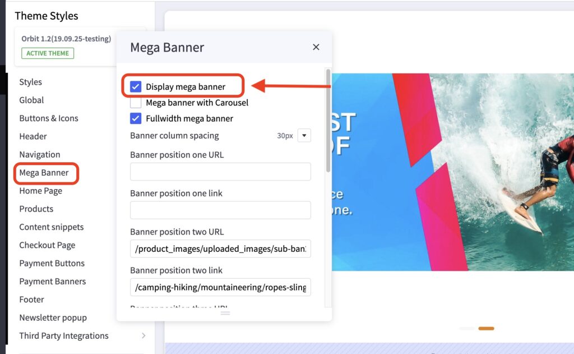Open Styles settings section

[x=31, y=82]
